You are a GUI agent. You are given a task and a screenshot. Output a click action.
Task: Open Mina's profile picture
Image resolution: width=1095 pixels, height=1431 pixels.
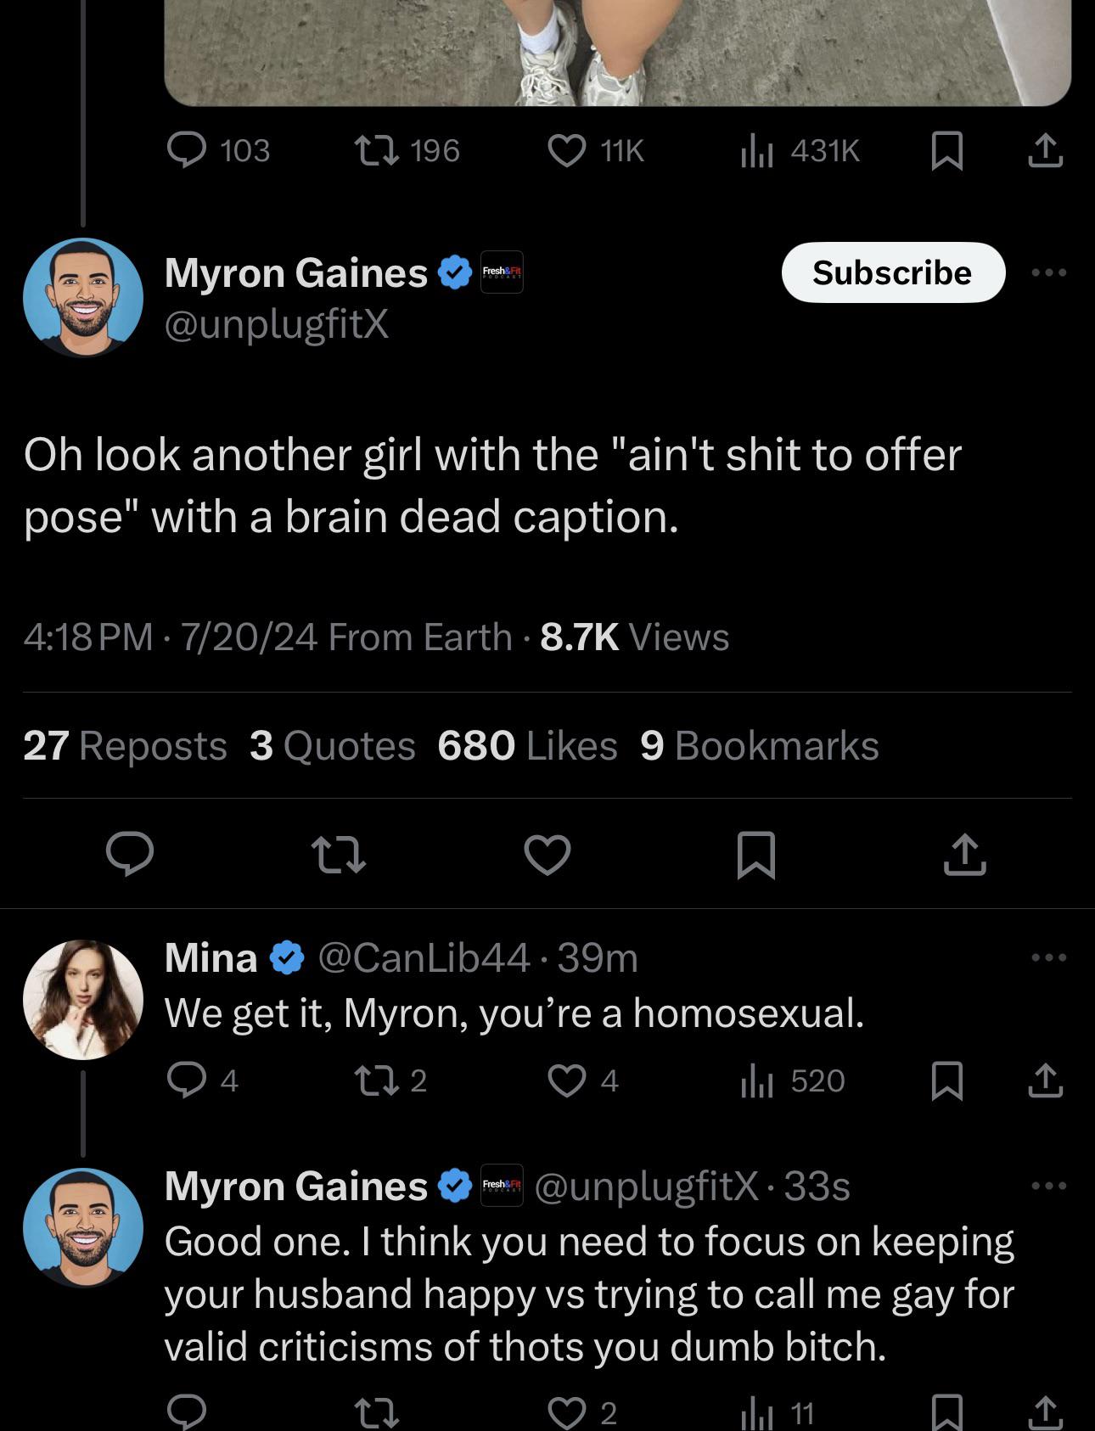(83, 999)
